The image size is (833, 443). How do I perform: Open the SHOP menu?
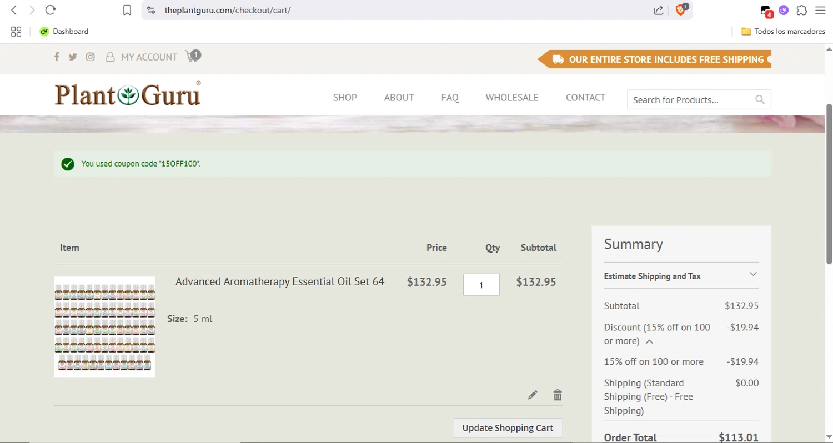tap(345, 98)
